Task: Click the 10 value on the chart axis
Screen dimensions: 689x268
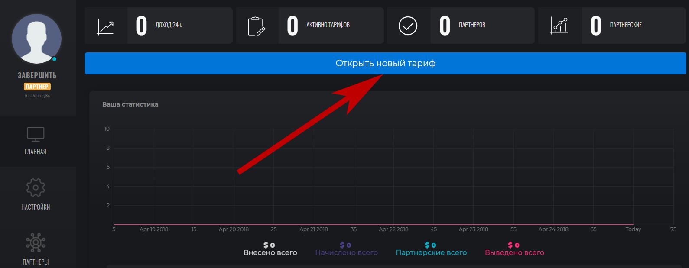Action: coord(107,129)
